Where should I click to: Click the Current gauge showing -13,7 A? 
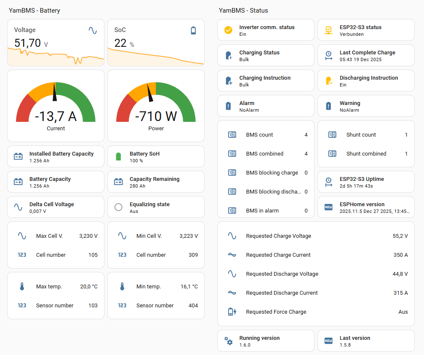56,106
